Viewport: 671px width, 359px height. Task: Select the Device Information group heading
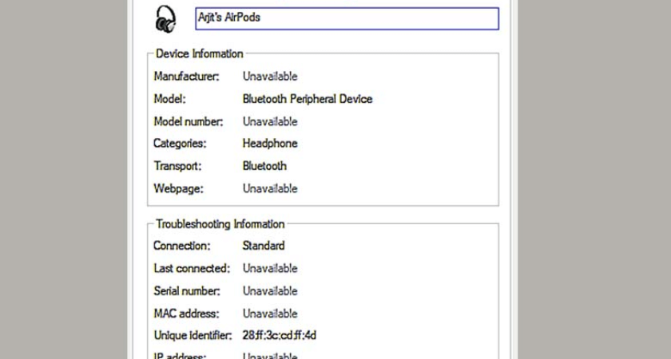pyautogui.click(x=199, y=54)
